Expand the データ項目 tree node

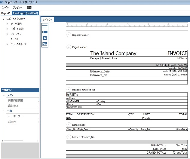point(7,24)
